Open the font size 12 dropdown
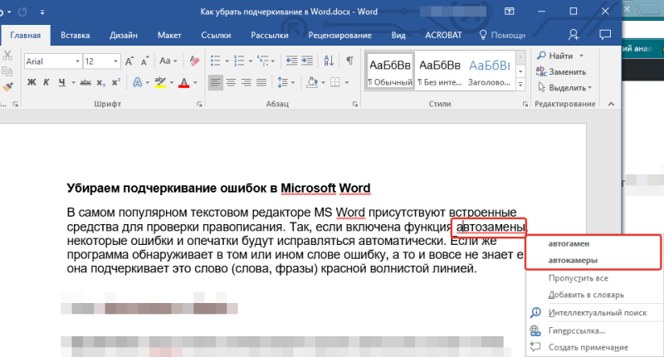664x357 pixels. (115, 61)
